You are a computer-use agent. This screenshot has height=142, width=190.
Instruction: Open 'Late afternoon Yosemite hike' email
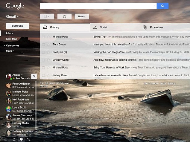110,75
